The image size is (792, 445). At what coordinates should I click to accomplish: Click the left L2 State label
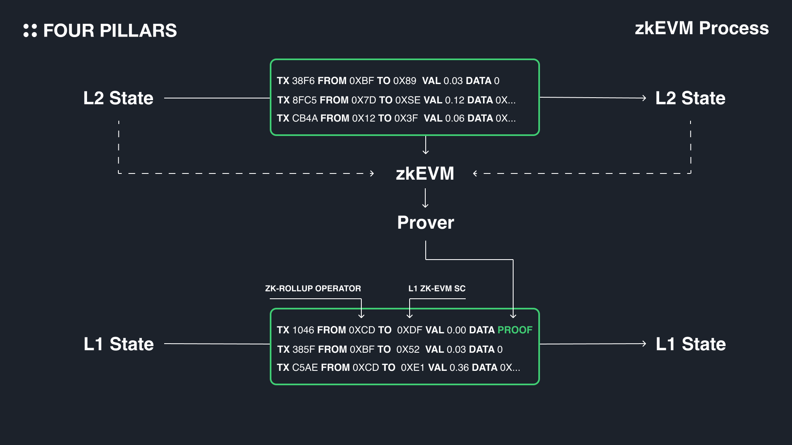tap(118, 98)
